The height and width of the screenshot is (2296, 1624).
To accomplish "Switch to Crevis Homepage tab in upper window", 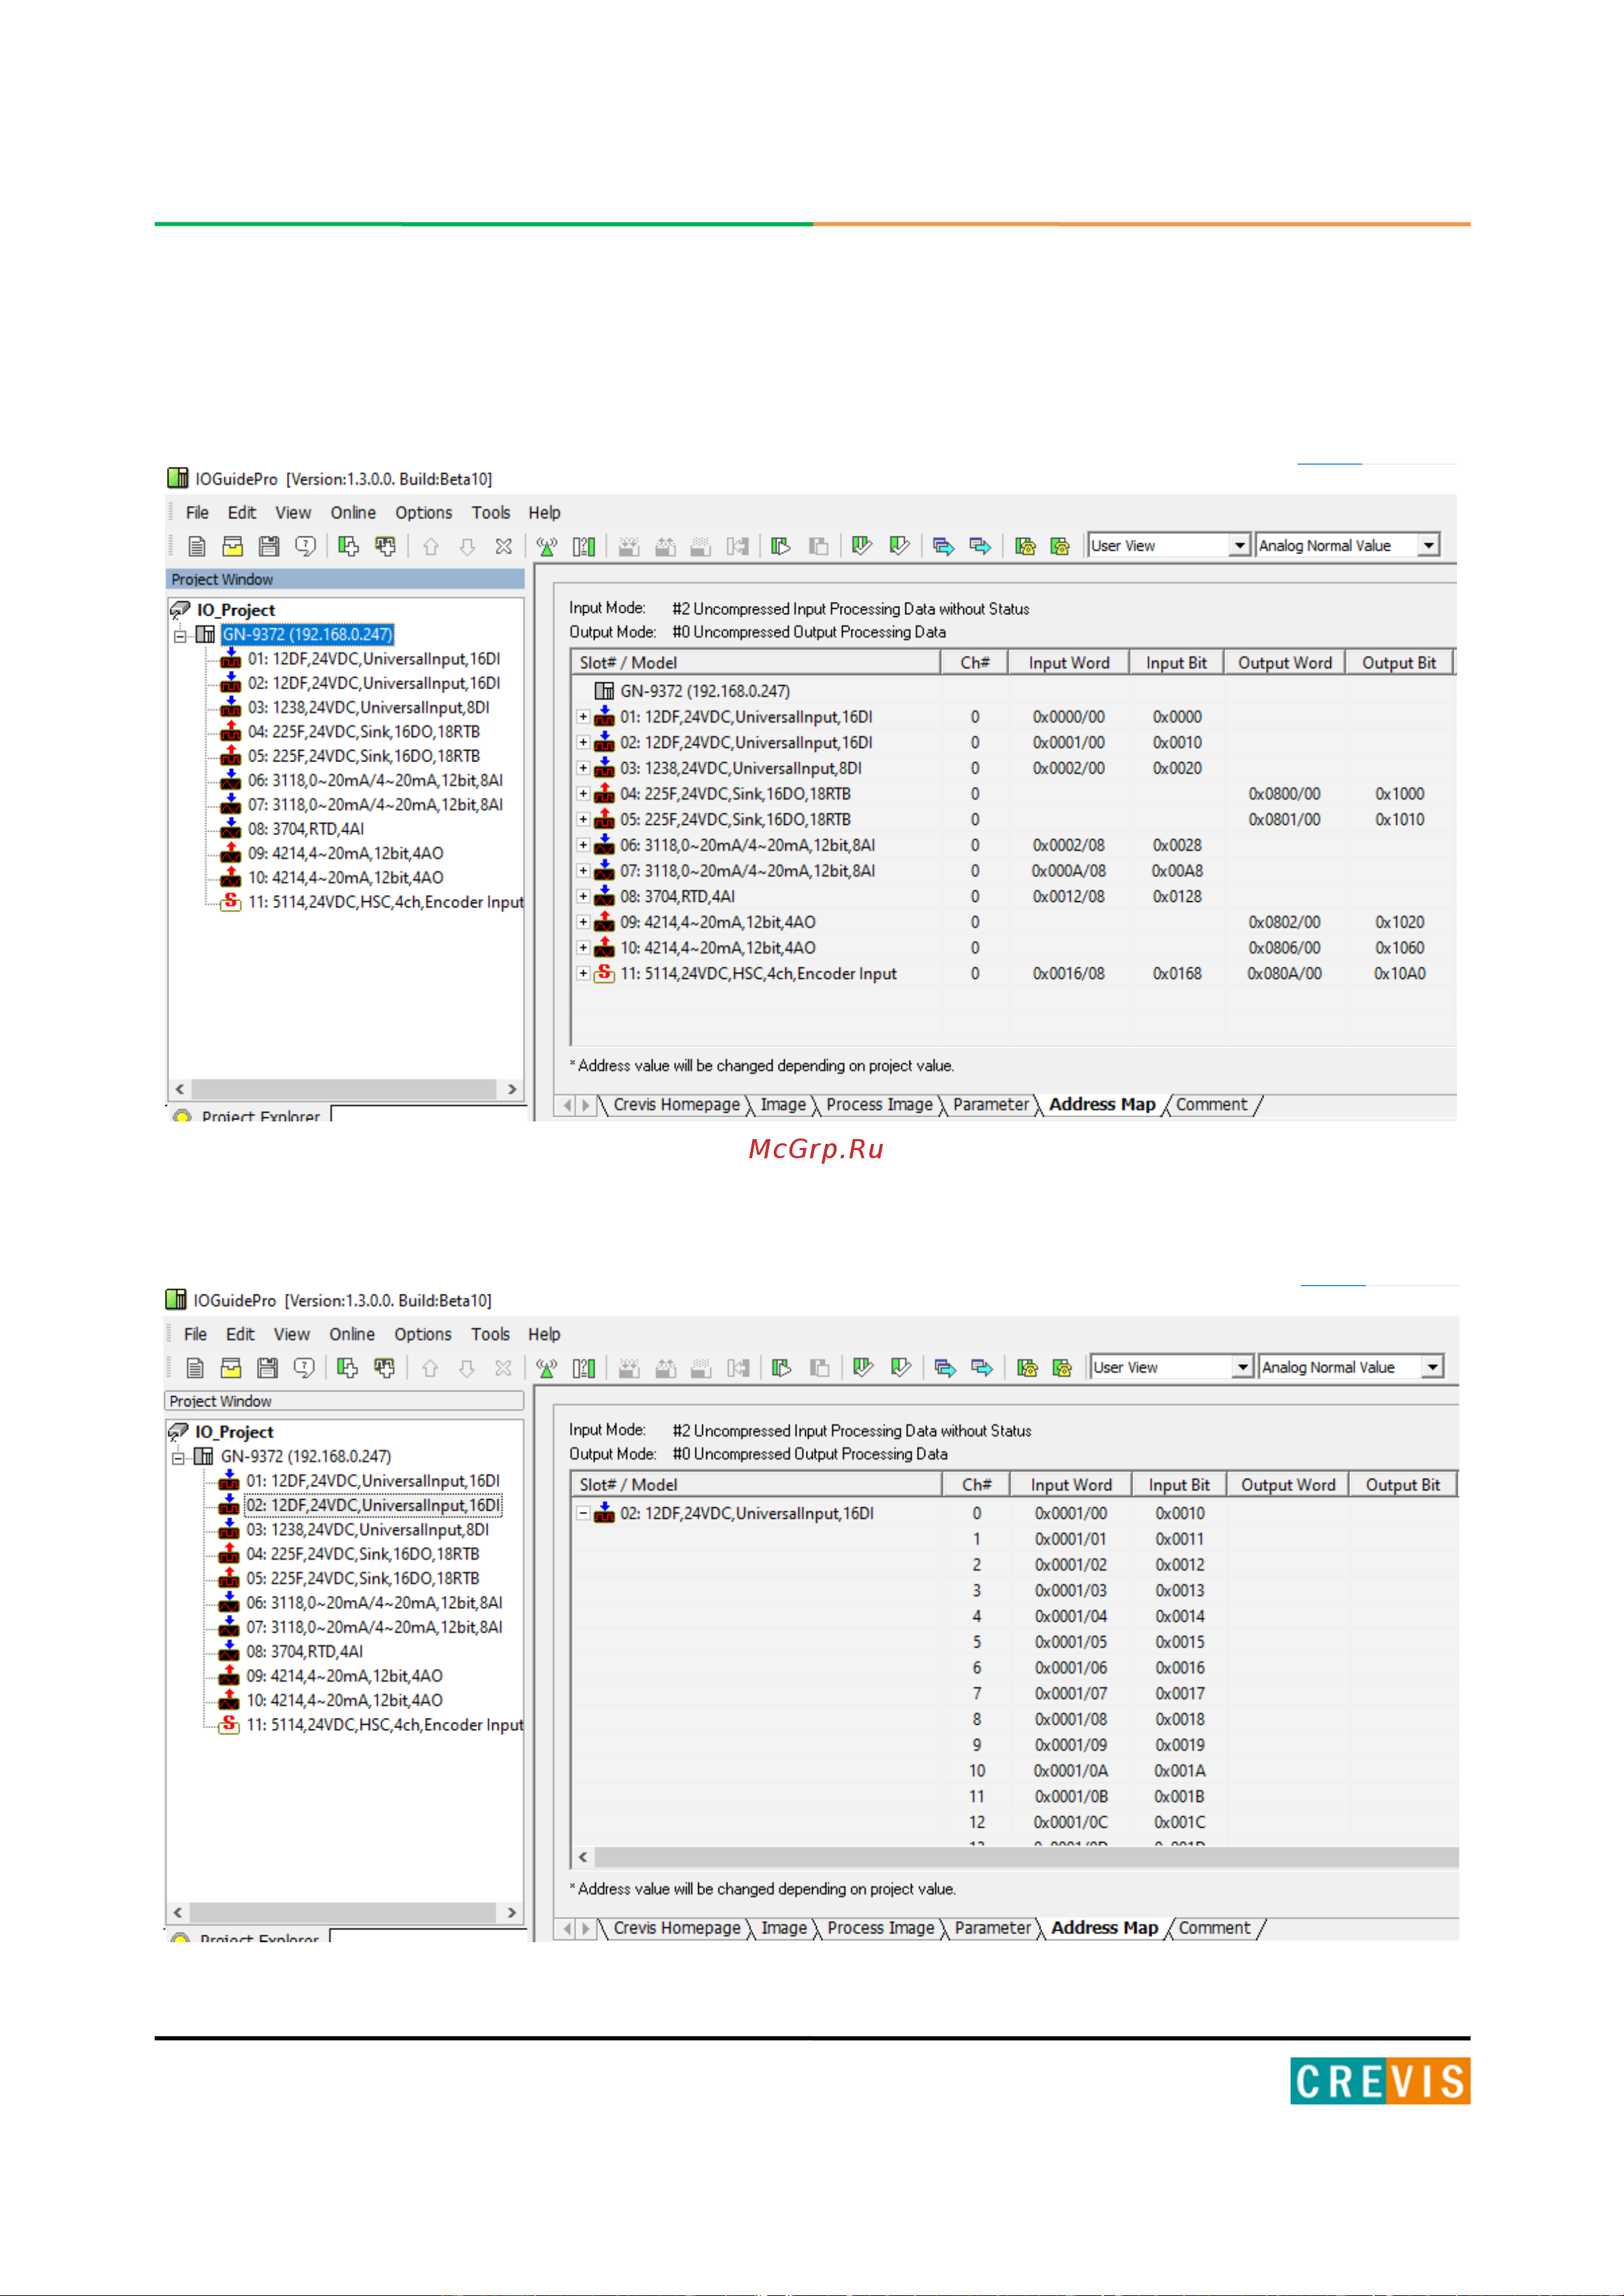I will tap(676, 1105).
